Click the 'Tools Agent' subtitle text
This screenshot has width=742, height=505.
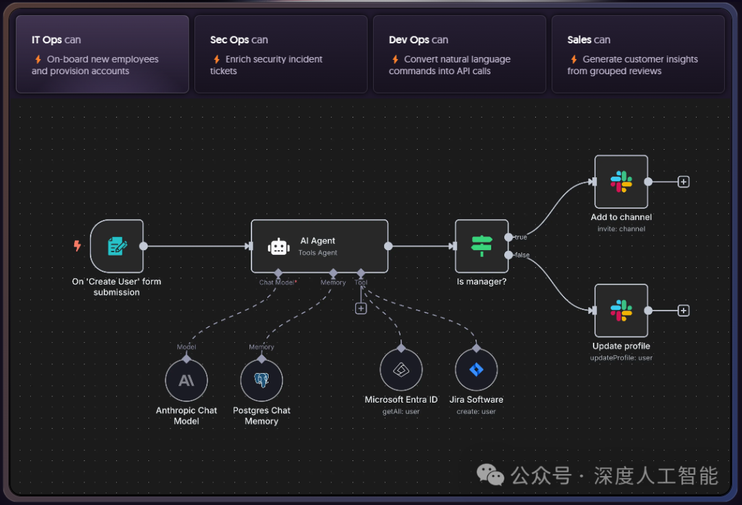pyautogui.click(x=318, y=253)
